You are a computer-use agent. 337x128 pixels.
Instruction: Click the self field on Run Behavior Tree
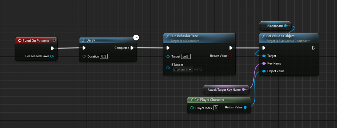point(186,57)
